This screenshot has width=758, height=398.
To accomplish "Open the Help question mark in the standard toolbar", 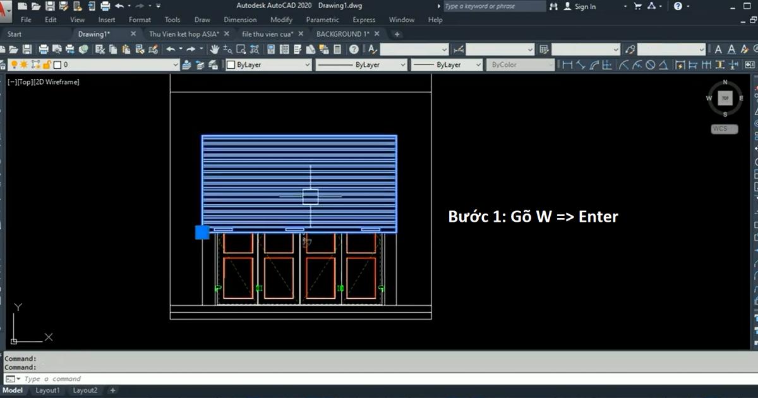I will (x=354, y=49).
